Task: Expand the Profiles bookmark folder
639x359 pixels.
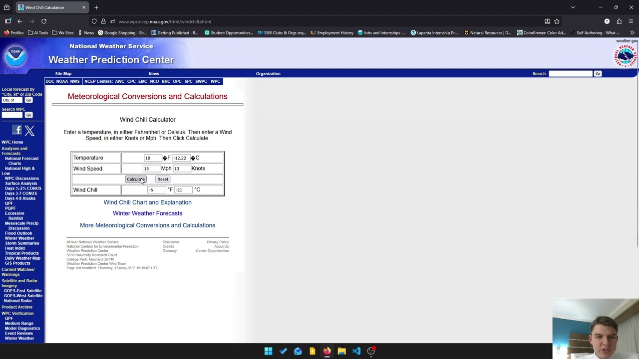Action: pos(14,33)
